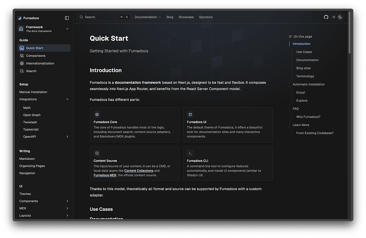Screen dimensions: 366x238
Task: Click the Fumadocs CLI terminal icon
Action: pyautogui.click(x=190, y=153)
